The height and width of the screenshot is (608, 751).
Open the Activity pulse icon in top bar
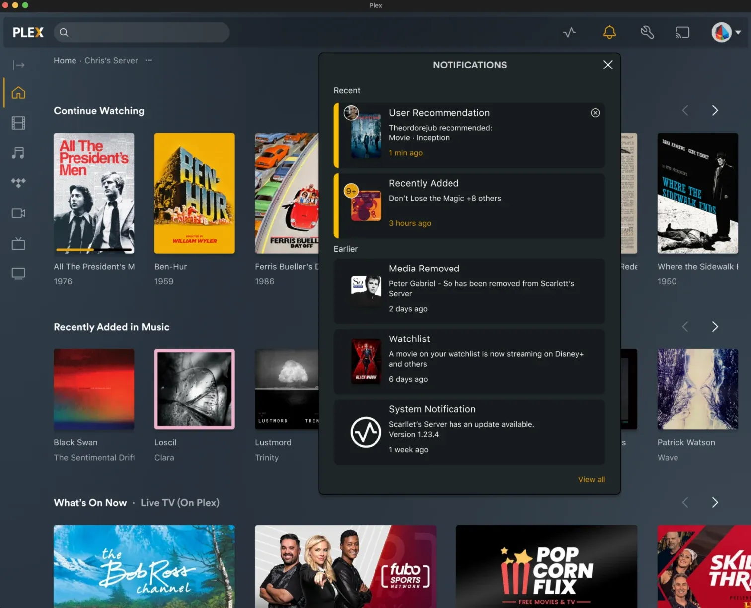pos(569,33)
